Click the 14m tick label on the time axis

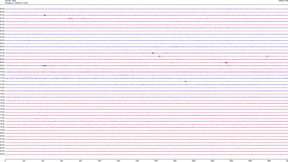(137, 161)
